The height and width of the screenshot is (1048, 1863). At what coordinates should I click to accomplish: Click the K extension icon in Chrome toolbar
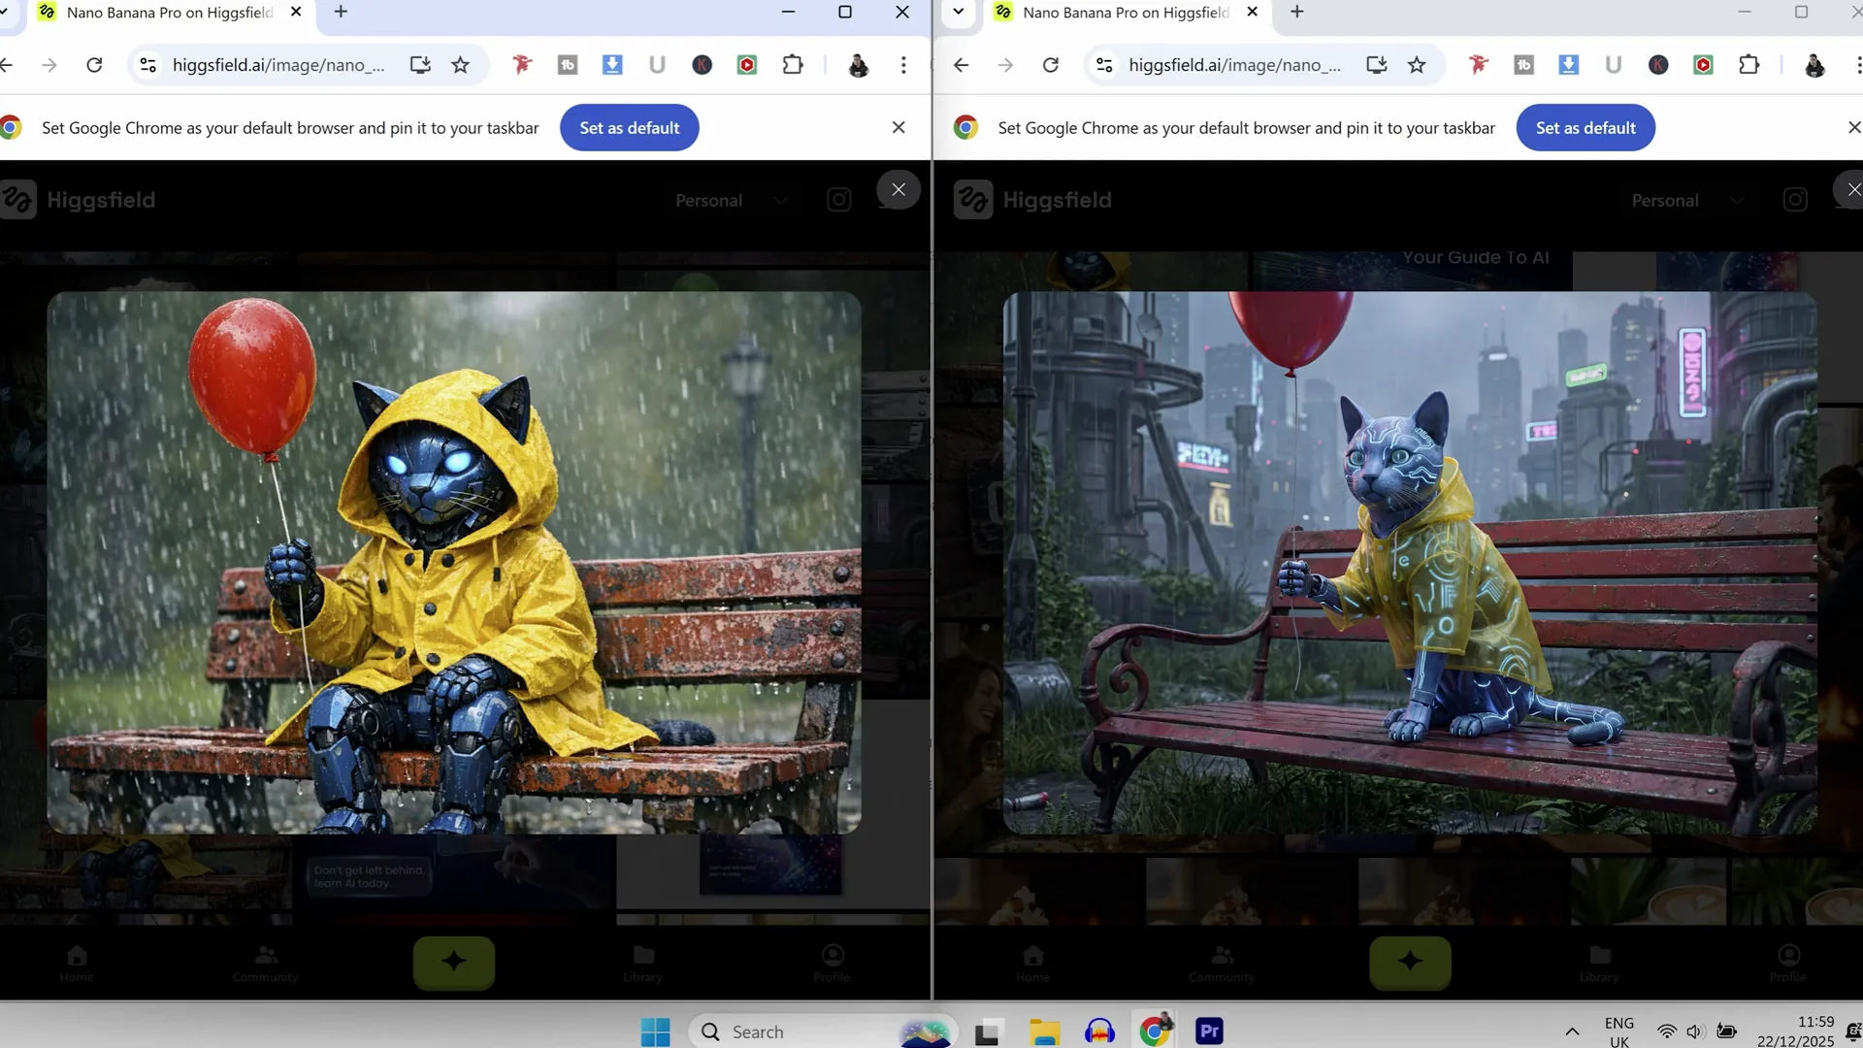coord(703,65)
